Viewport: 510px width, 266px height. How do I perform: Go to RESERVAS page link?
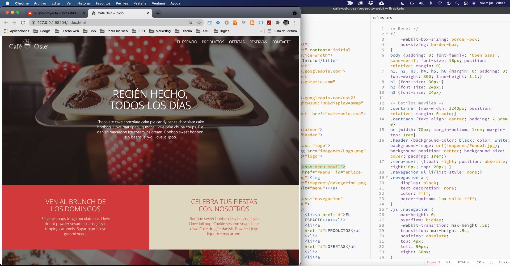[x=258, y=42]
